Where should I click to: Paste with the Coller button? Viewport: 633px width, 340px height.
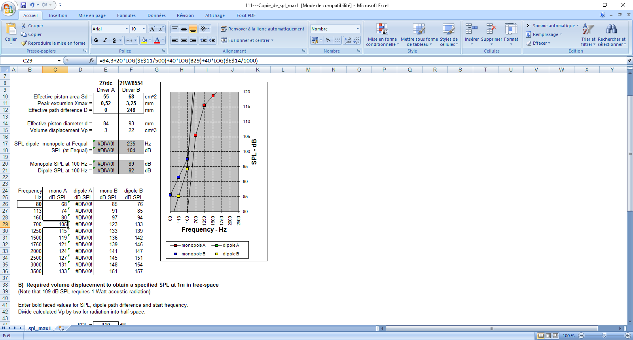[11, 33]
